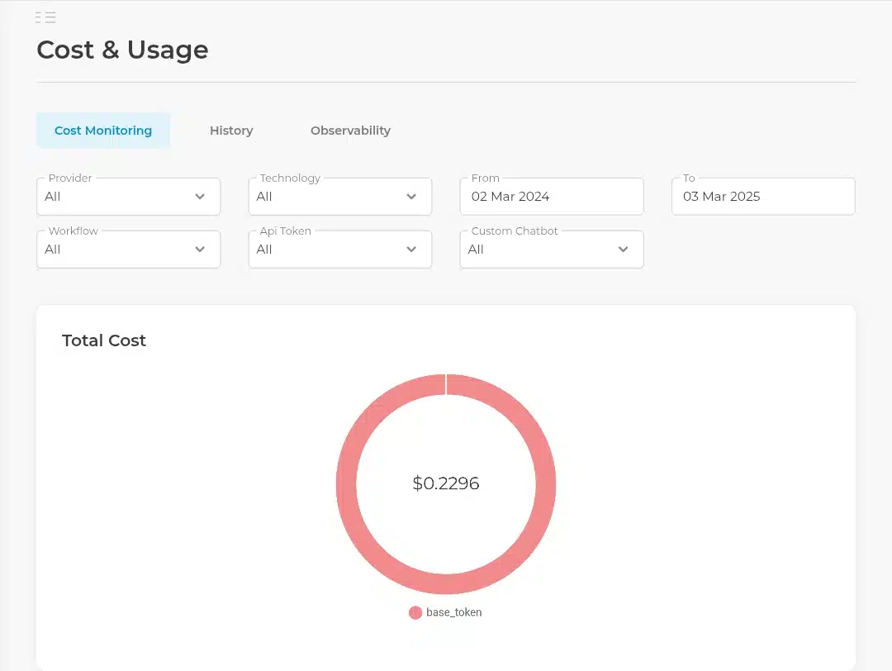892x671 pixels.
Task: Click the Workflow dropdown chevron arrow
Action: coord(200,250)
